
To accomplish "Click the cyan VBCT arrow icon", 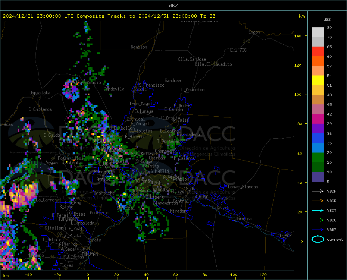I will pyautogui.click(x=318, y=210).
